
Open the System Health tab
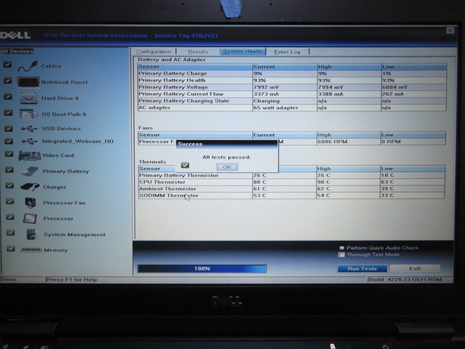pos(242,51)
